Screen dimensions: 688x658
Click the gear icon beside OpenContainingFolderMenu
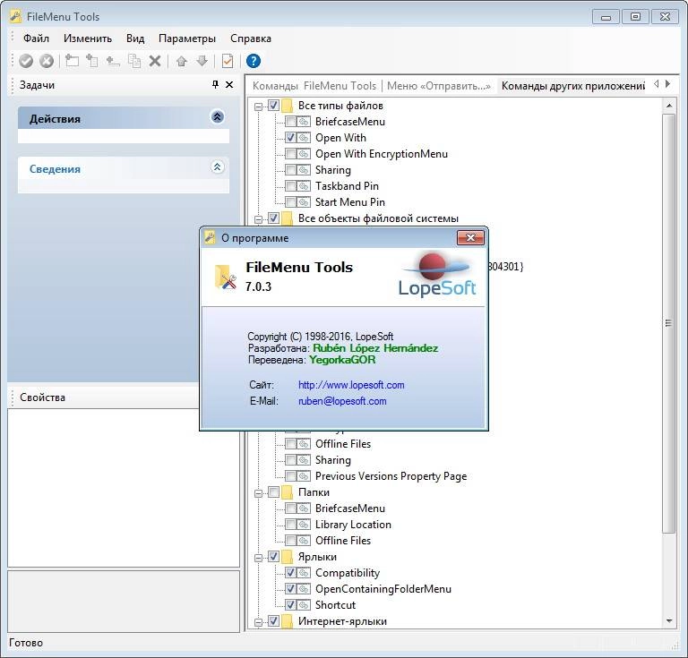pos(303,589)
